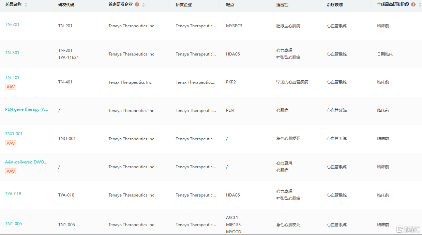
Task: Select the TN-401 research code cell
Action: point(65,82)
